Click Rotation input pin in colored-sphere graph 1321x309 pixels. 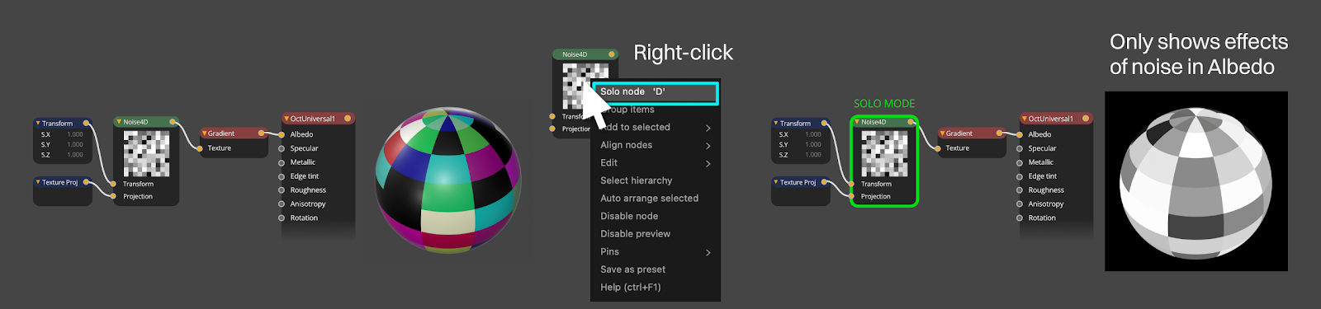(282, 218)
